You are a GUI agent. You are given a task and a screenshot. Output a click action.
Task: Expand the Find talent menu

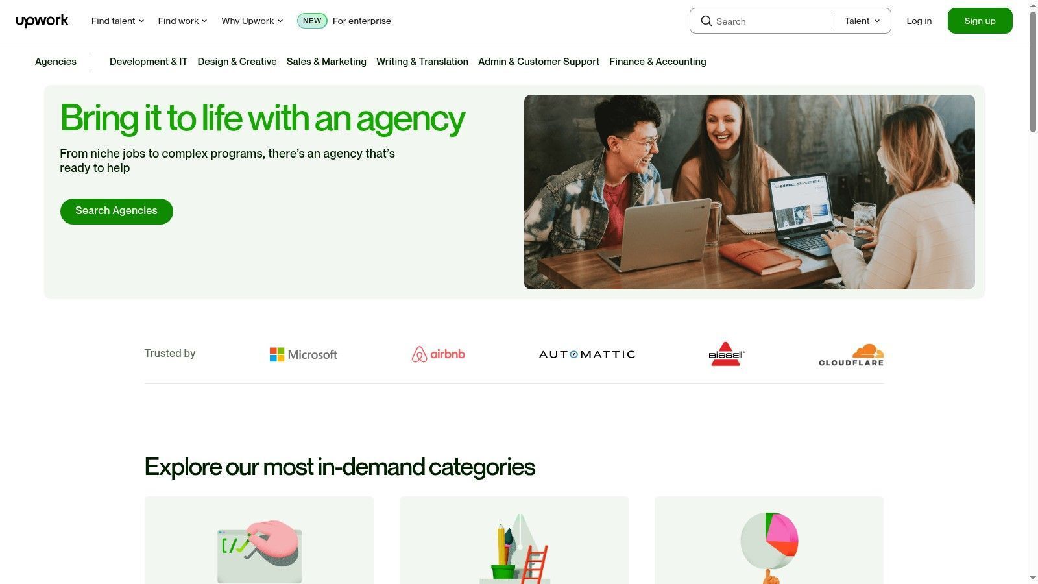coord(117,21)
